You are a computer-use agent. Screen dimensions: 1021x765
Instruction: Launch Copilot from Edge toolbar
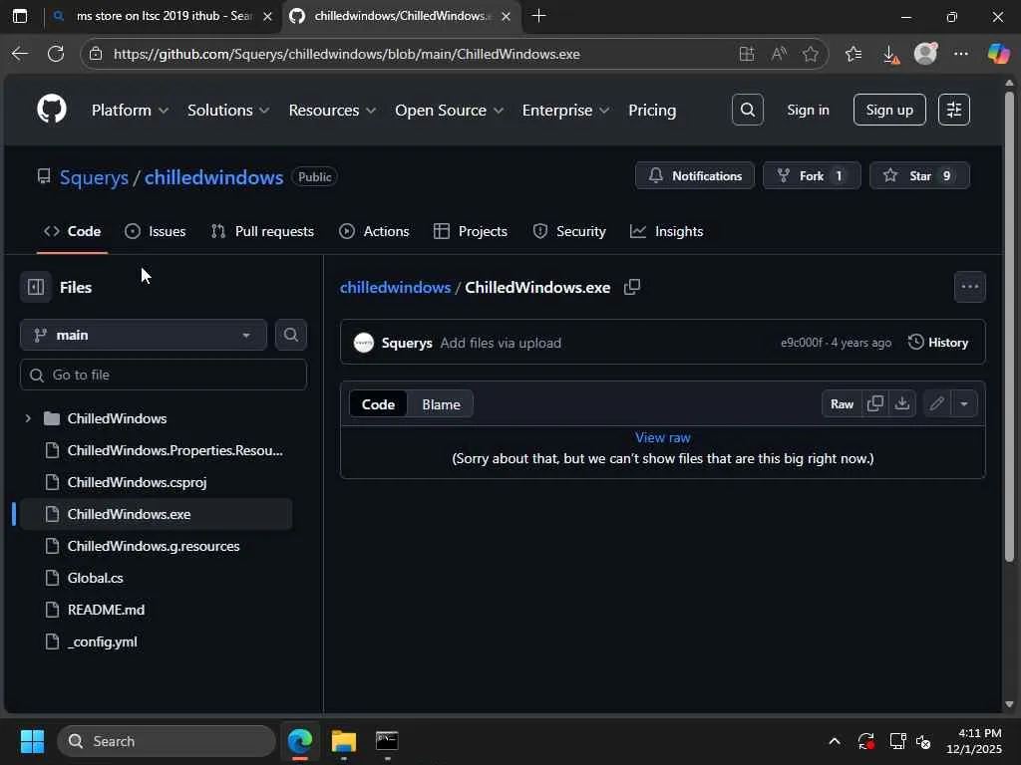pos(998,54)
